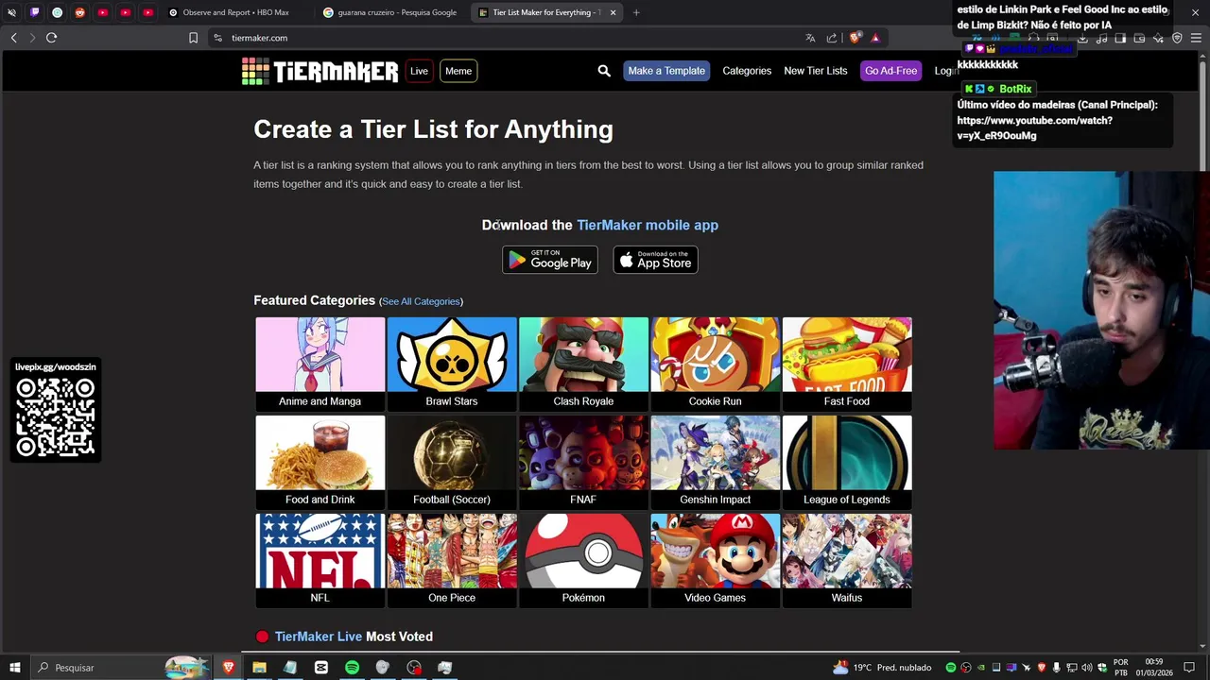The image size is (1210, 680).
Task: Open File Explorer from the taskbar
Action: [259, 668]
